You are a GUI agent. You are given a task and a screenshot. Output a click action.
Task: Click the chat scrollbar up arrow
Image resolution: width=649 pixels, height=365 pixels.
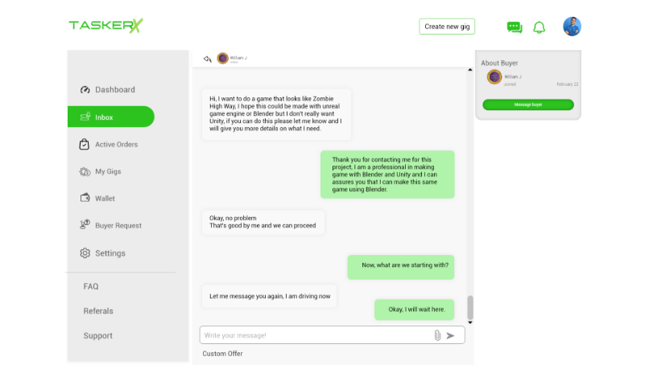point(470,70)
